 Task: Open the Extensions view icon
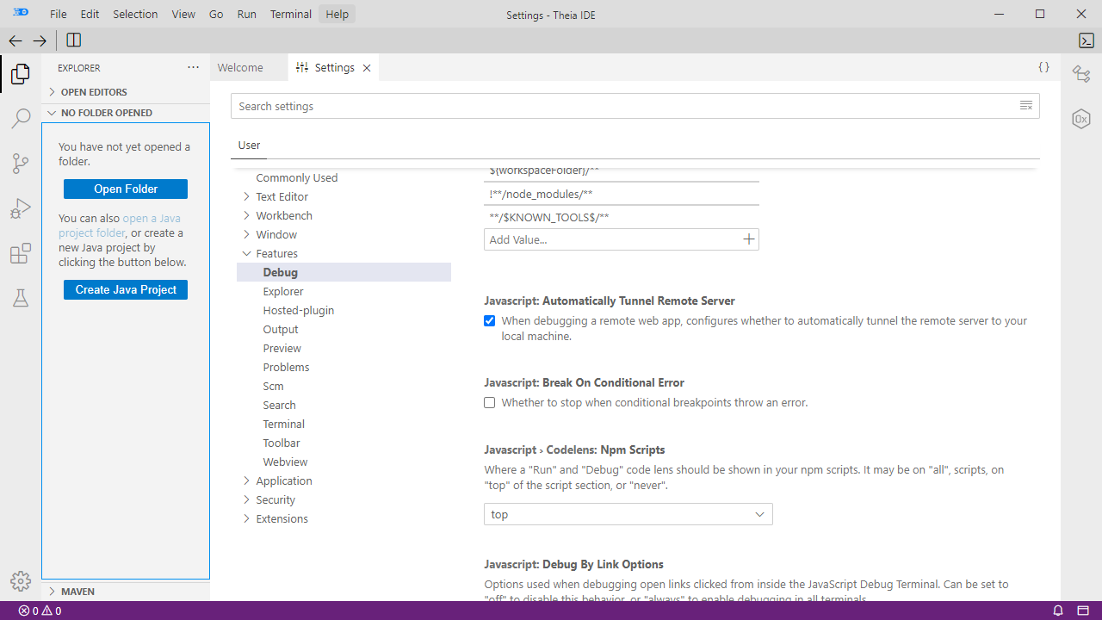click(21, 253)
